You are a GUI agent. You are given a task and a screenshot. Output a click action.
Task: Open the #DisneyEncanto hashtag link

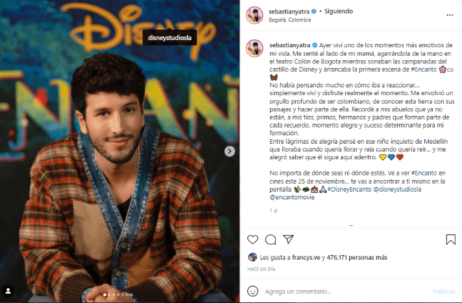349,190
